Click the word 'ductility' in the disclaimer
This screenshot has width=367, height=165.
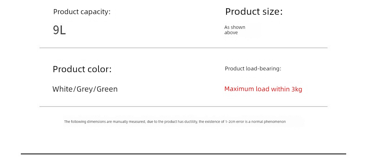(191, 122)
